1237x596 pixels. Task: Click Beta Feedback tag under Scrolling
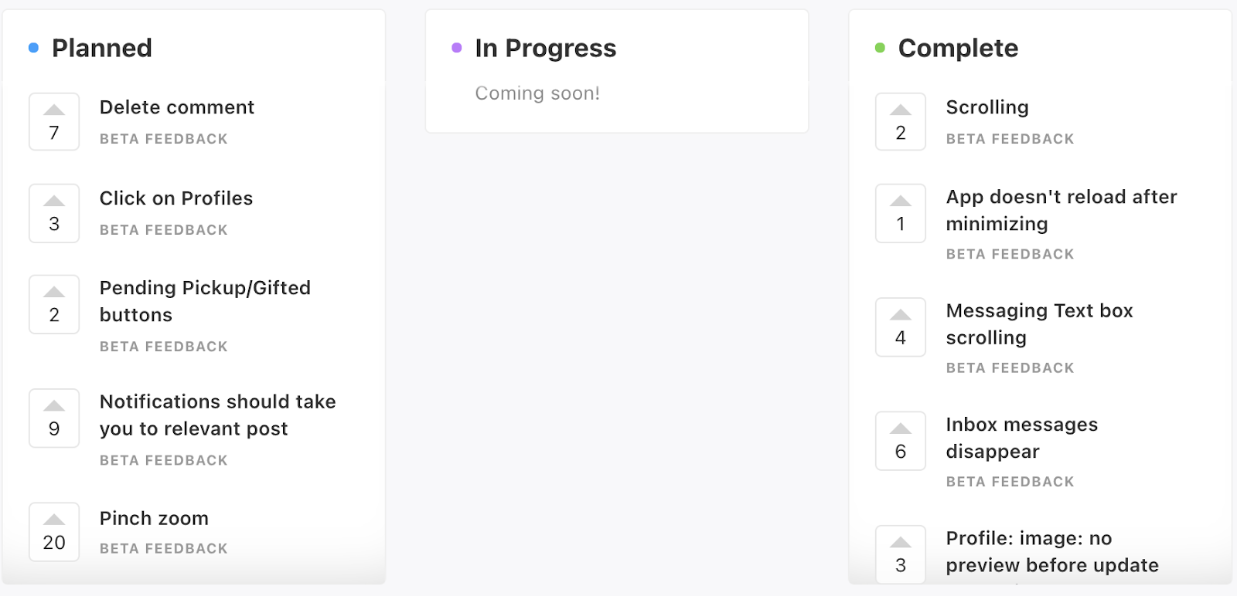tap(1010, 139)
